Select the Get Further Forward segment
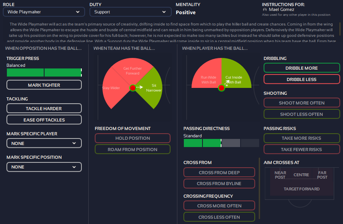 point(132,70)
